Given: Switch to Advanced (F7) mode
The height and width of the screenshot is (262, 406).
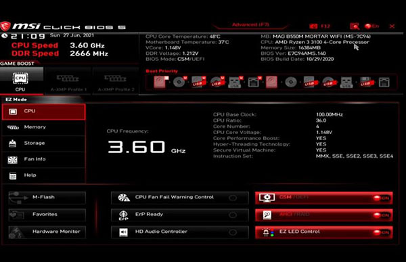Looking at the screenshot, I should click(250, 25).
